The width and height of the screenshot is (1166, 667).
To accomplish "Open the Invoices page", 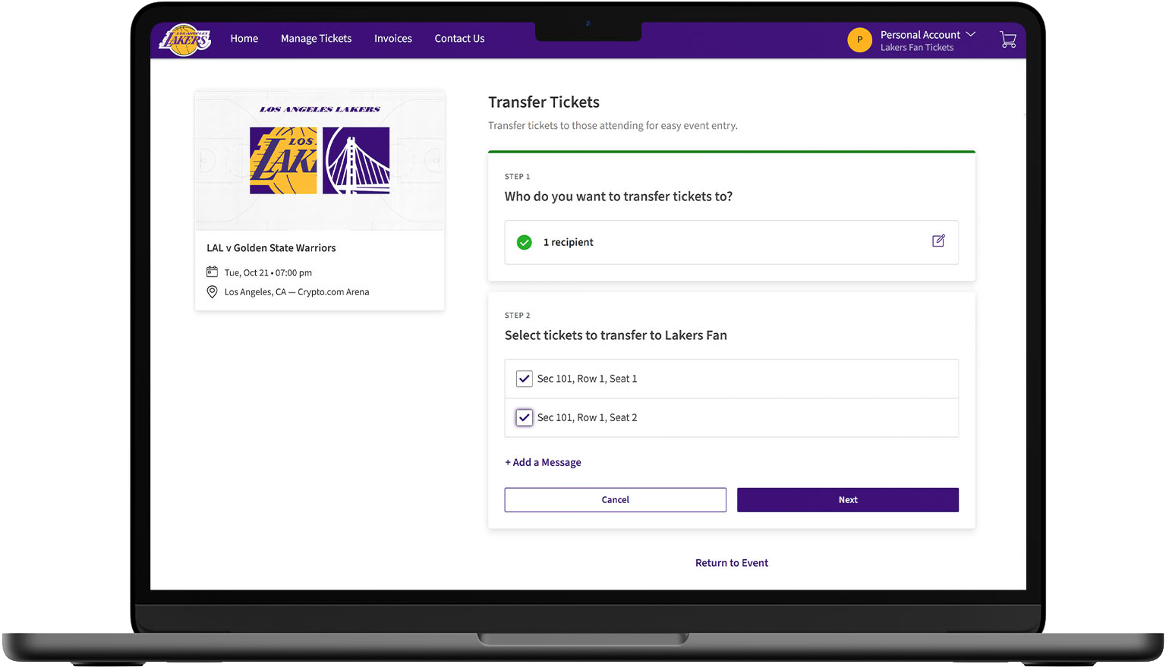I will click(392, 39).
